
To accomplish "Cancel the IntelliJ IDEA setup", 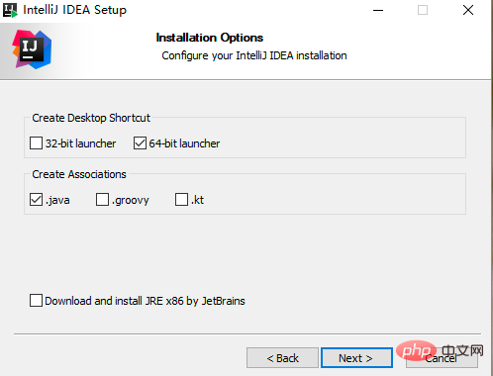I will pos(442,358).
